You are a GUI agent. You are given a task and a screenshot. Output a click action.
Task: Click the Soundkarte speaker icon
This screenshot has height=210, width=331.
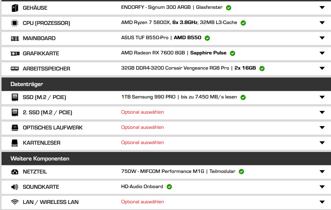point(15,187)
